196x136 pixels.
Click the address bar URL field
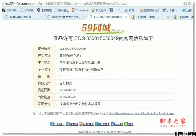click(x=92, y=4)
